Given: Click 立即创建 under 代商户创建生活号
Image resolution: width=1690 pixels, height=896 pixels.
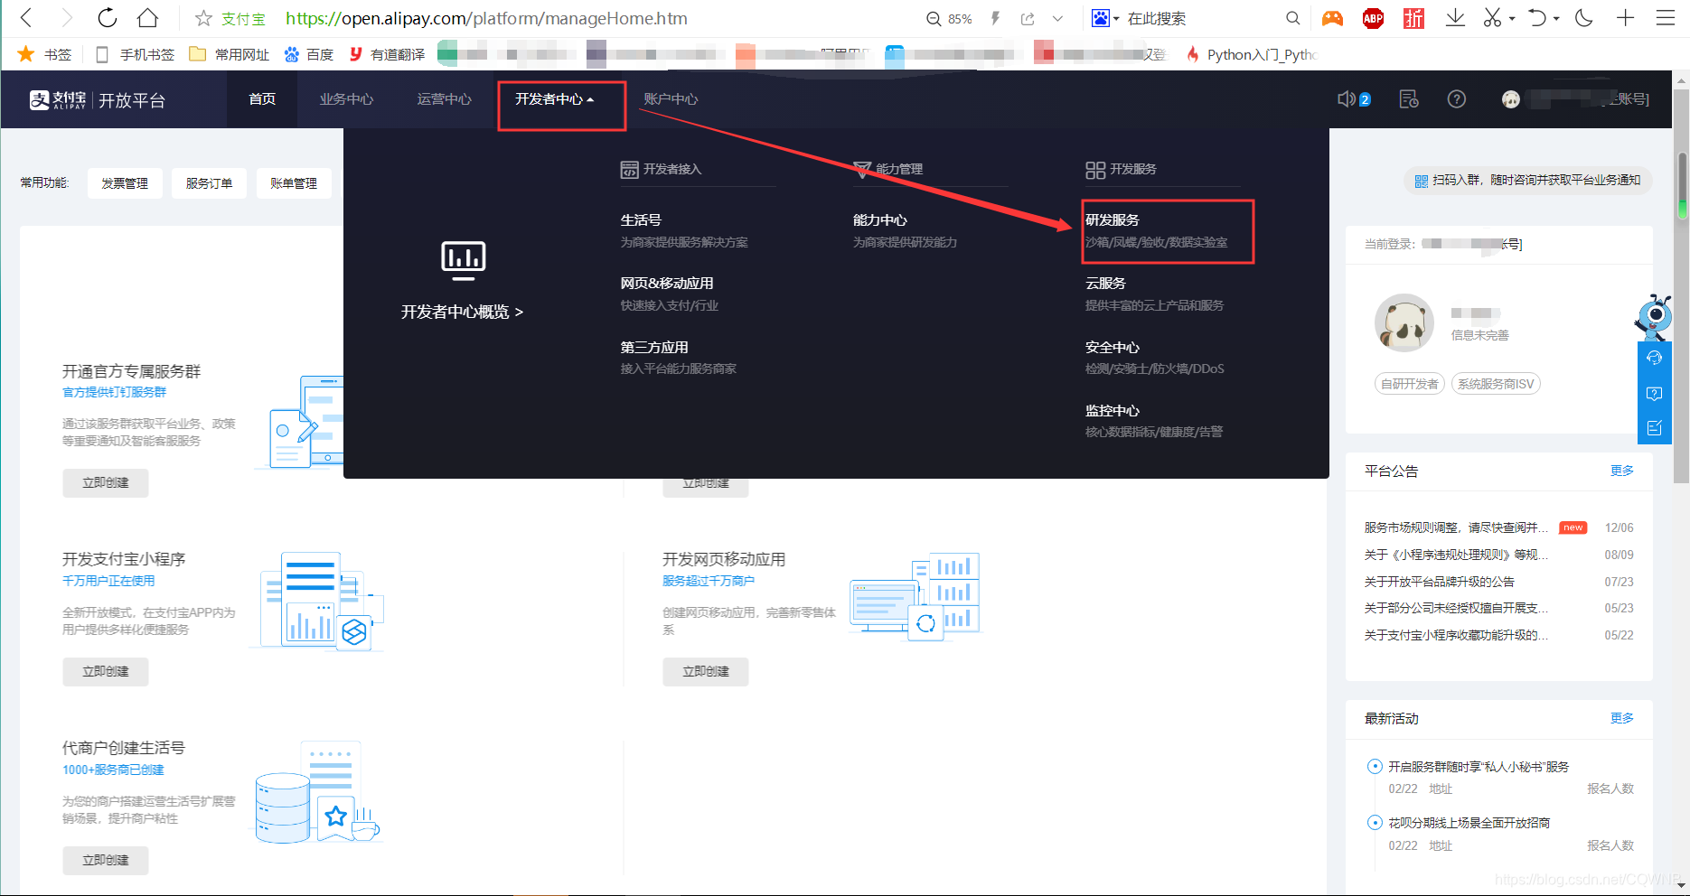Looking at the screenshot, I should click(x=106, y=861).
